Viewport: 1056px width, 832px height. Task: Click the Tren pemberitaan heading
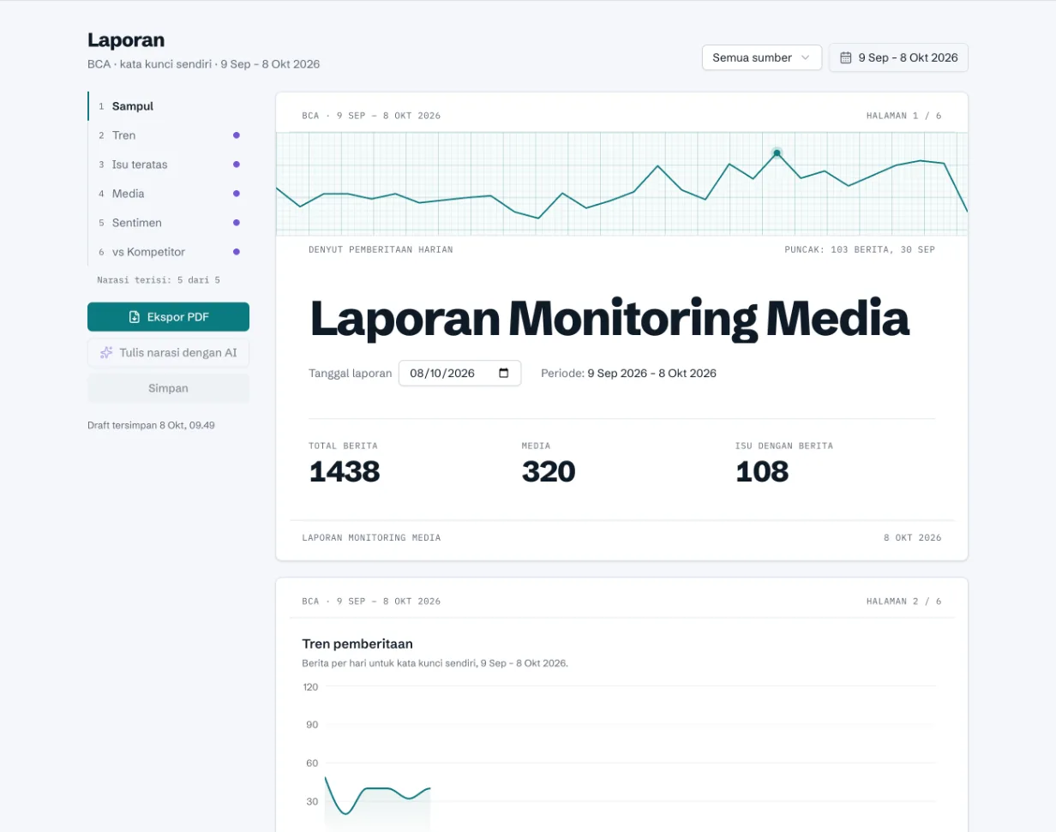tap(357, 643)
